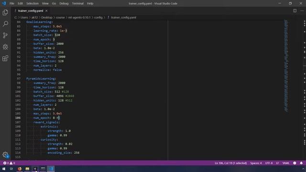Viewport: 306px width, 172px height.
Task: Open notifications bell in status bar
Action: [301, 163]
